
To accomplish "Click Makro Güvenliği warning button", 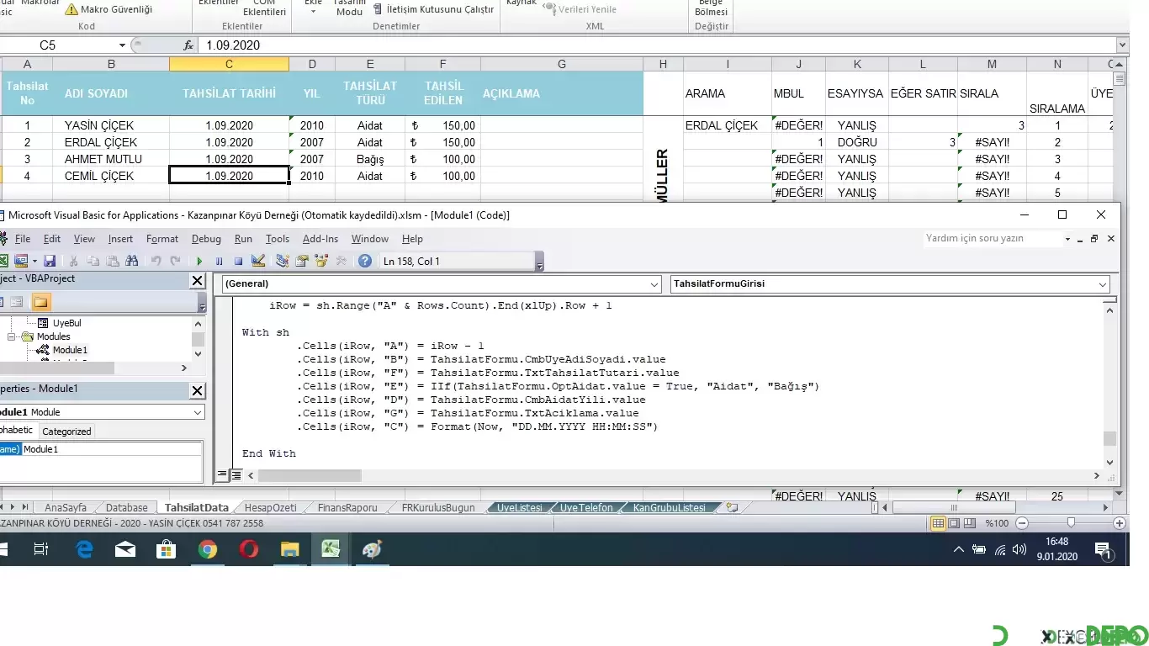I will [109, 9].
